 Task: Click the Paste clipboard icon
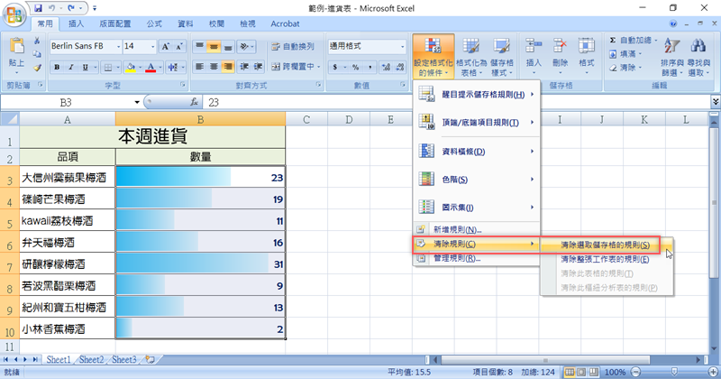pyautogui.click(x=16, y=50)
